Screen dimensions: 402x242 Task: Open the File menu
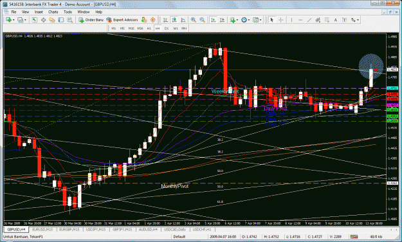click(14, 12)
